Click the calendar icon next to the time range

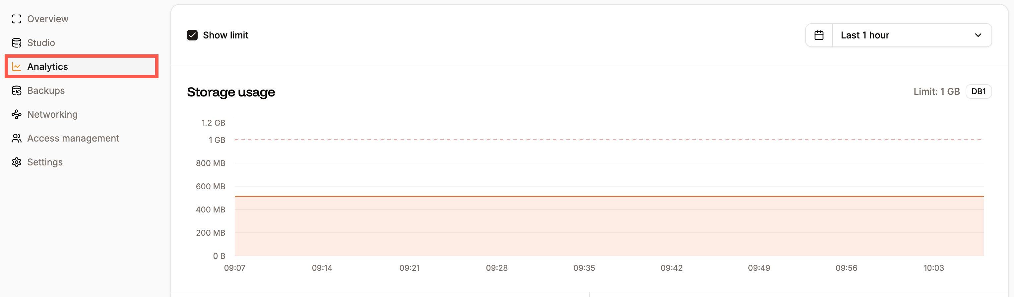tap(819, 35)
